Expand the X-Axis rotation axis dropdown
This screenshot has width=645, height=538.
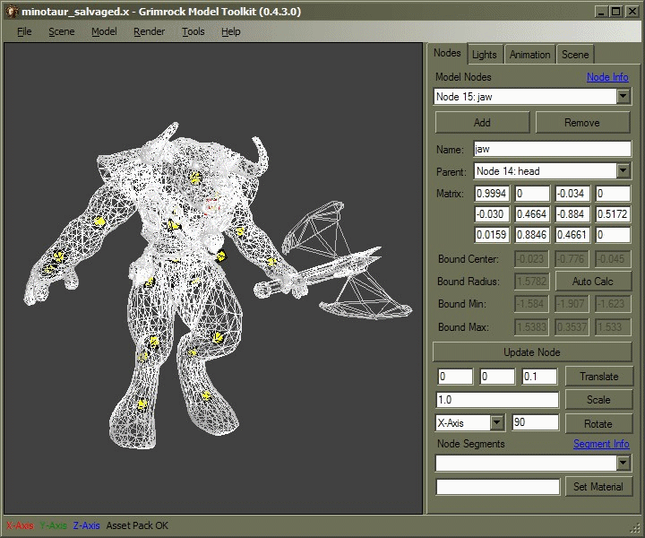[x=497, y=422]
